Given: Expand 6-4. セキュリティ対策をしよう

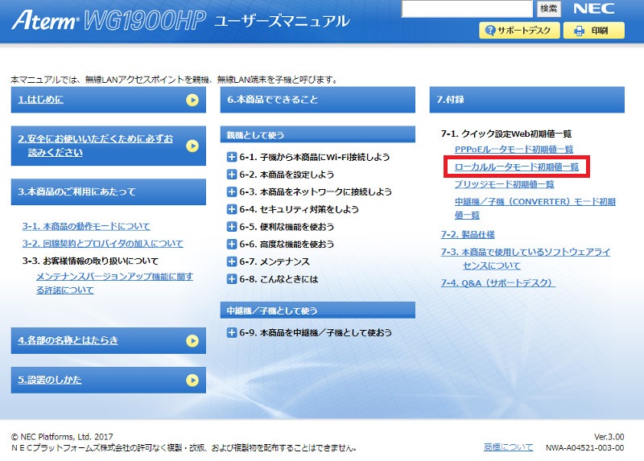Looking at the screenshot, I should (232, 209).
